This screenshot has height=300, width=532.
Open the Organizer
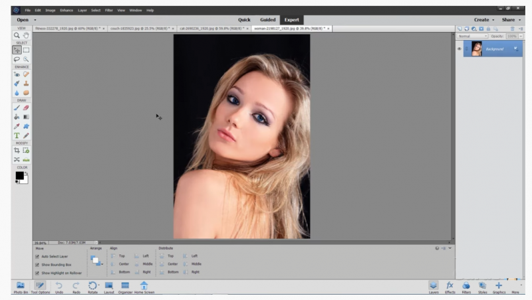pos(125,286)
